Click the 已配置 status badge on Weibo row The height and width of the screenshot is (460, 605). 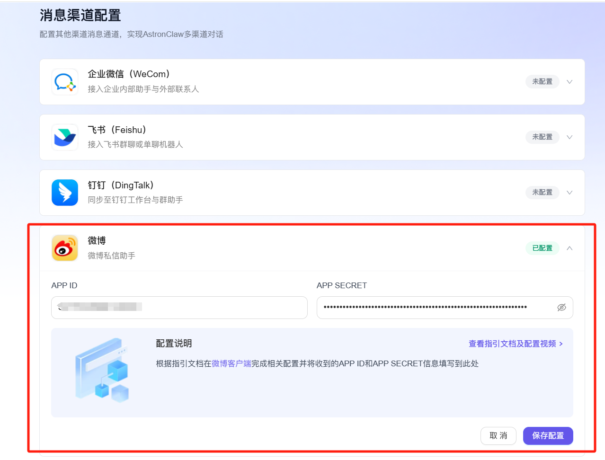coord(542,248)
